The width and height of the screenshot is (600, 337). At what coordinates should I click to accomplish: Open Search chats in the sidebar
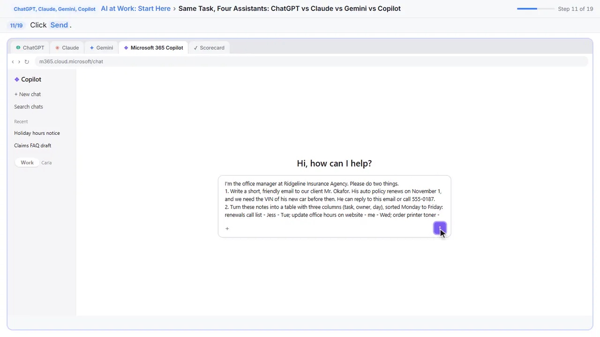pos(29,107)
